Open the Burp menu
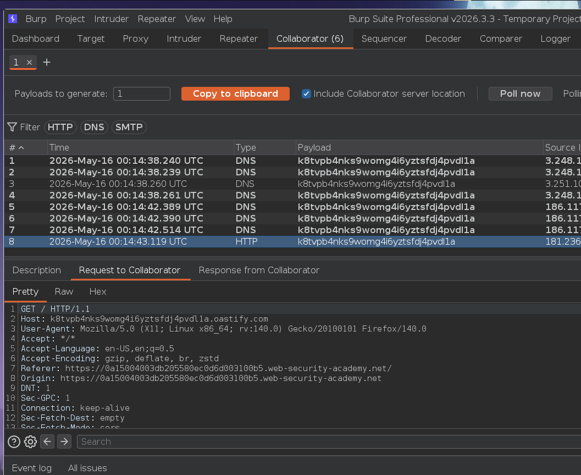Screen dimensions: 581x475 point(36,19)
